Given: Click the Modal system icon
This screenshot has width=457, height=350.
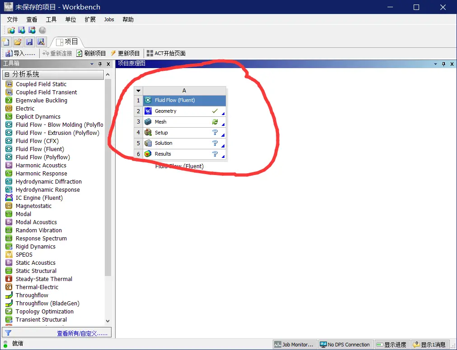Looking at the screenshot, I should pos(9,214).
